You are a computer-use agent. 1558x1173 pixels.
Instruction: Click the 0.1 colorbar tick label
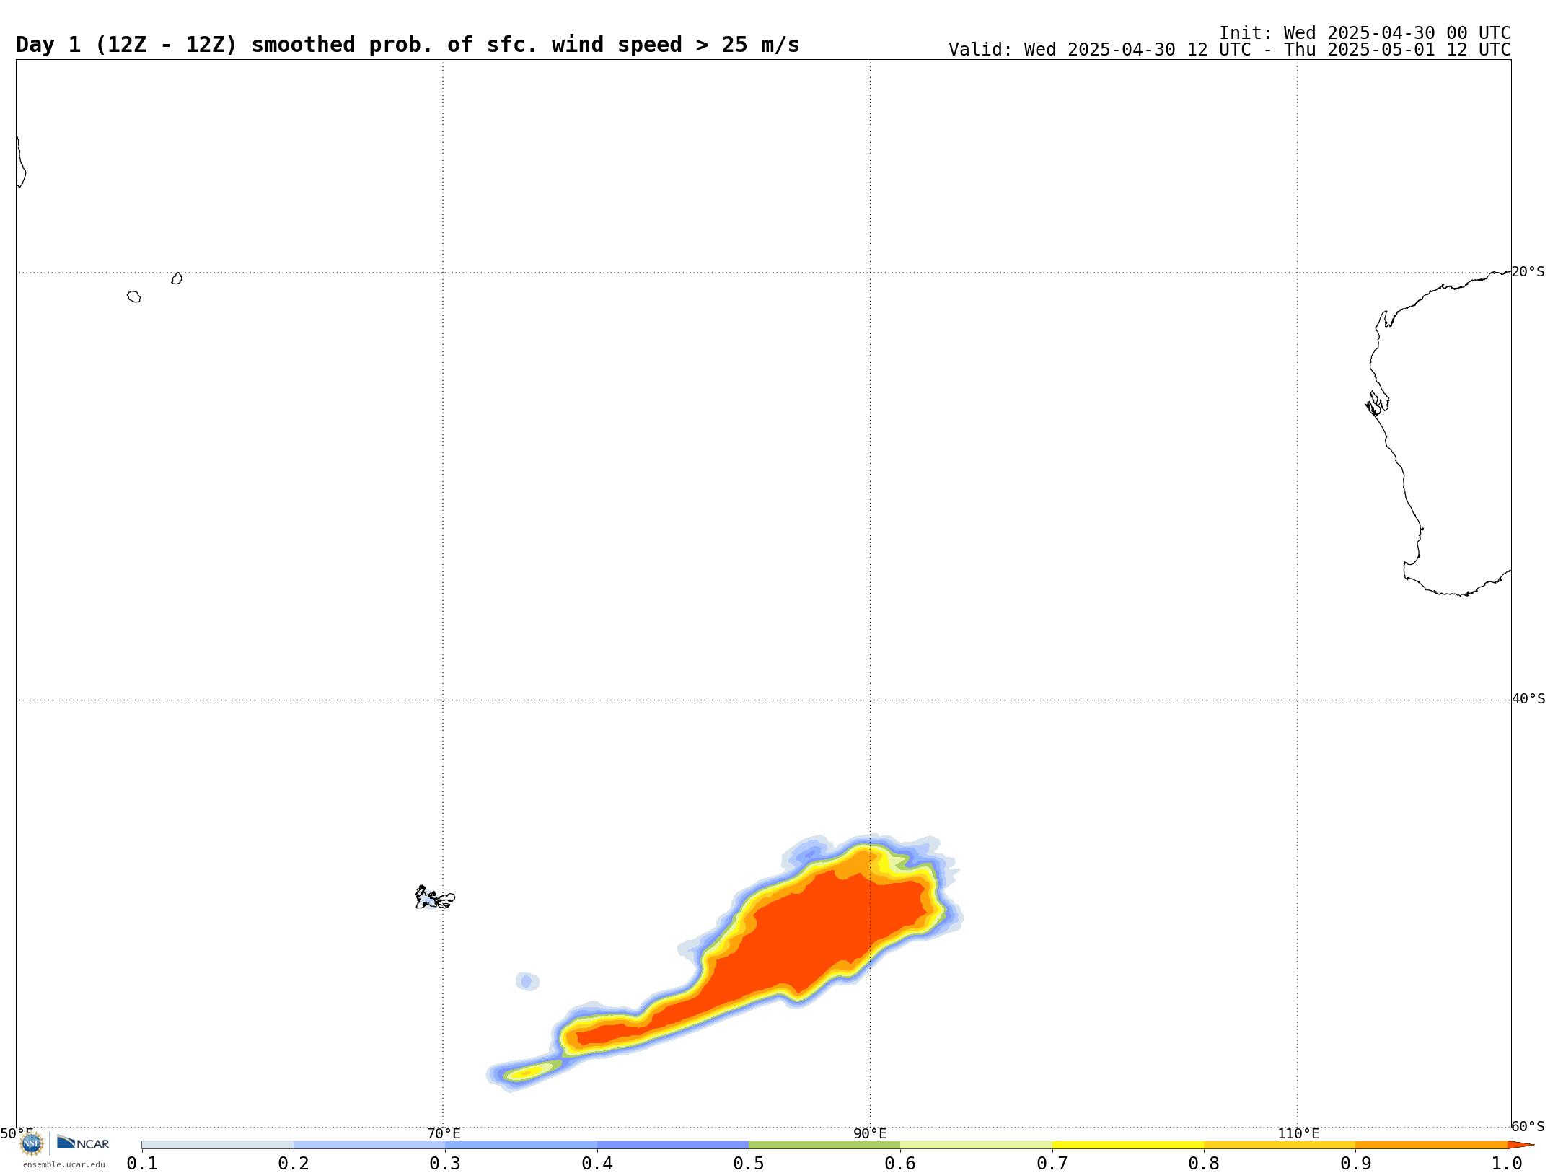point(142,1163)
